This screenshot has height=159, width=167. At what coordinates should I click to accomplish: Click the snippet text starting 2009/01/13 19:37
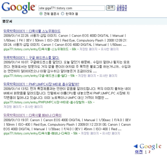pos(67,124)
